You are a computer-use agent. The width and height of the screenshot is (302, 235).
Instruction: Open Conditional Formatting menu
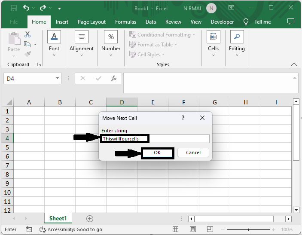(162, 35)
